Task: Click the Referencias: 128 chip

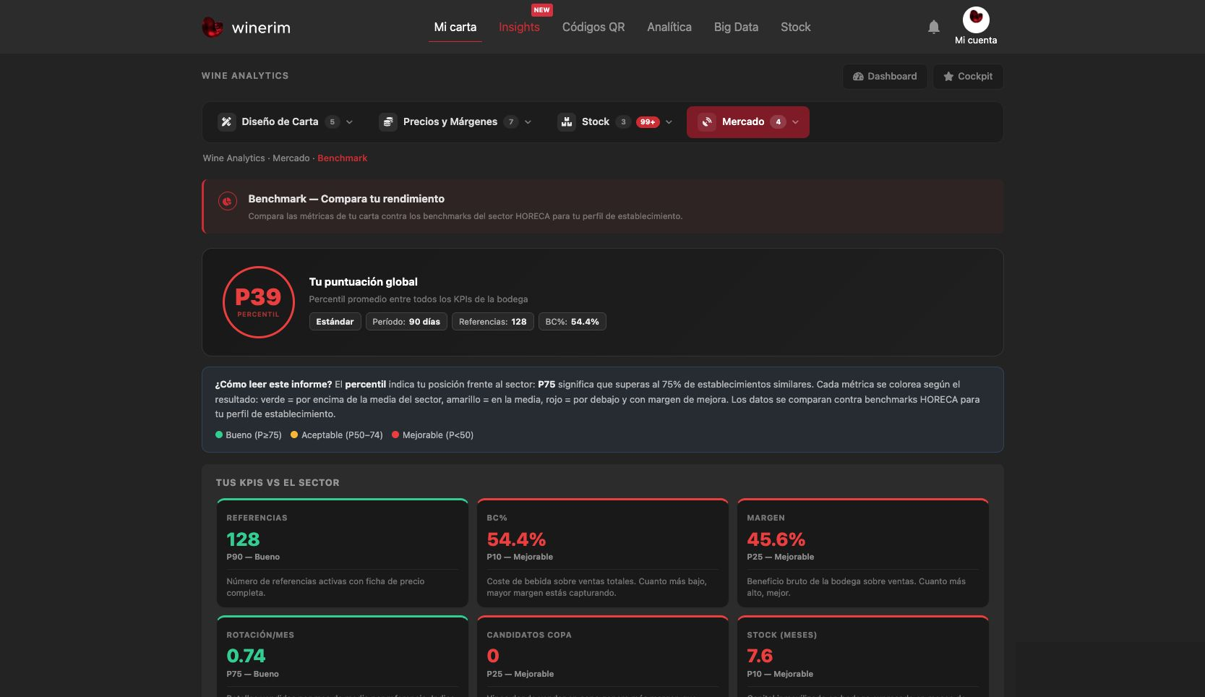Action: pos(493,322)
